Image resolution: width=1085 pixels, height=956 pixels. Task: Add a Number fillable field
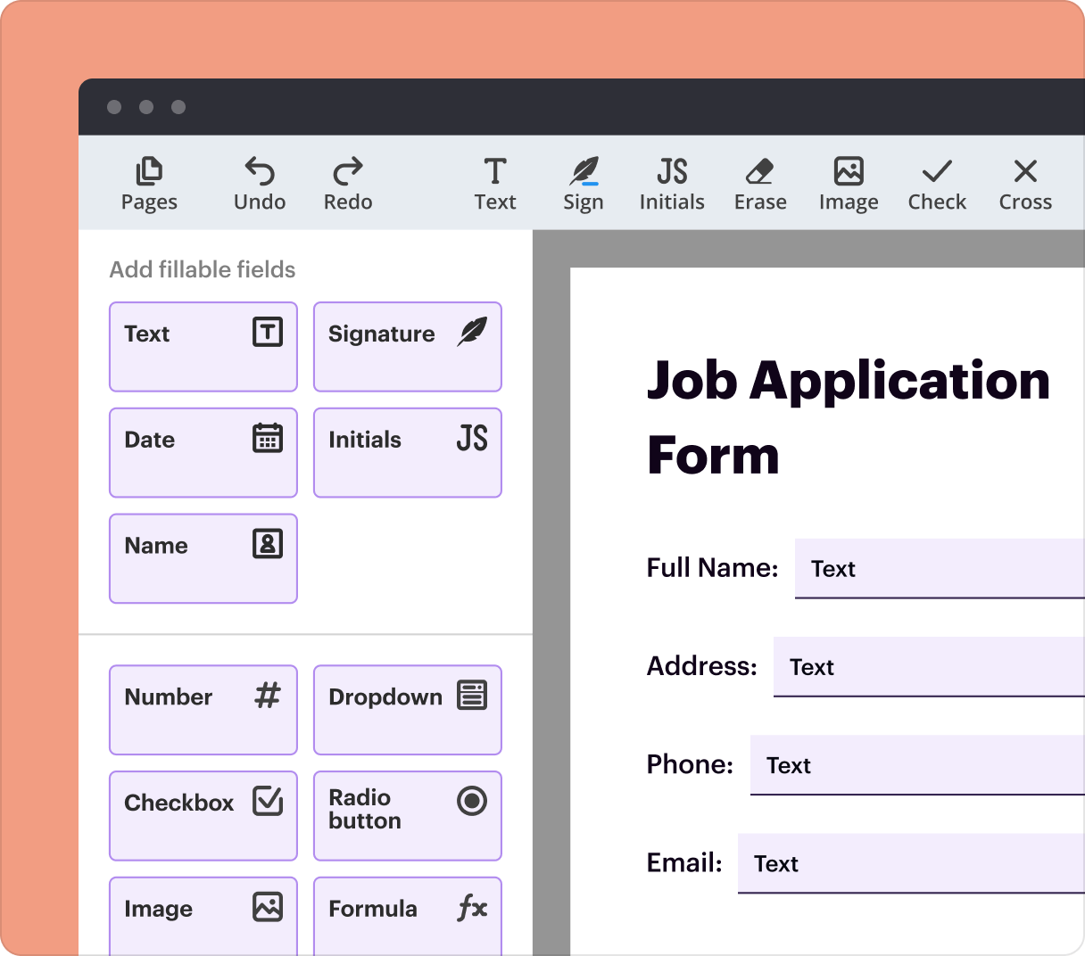click(x=203, y=709)
